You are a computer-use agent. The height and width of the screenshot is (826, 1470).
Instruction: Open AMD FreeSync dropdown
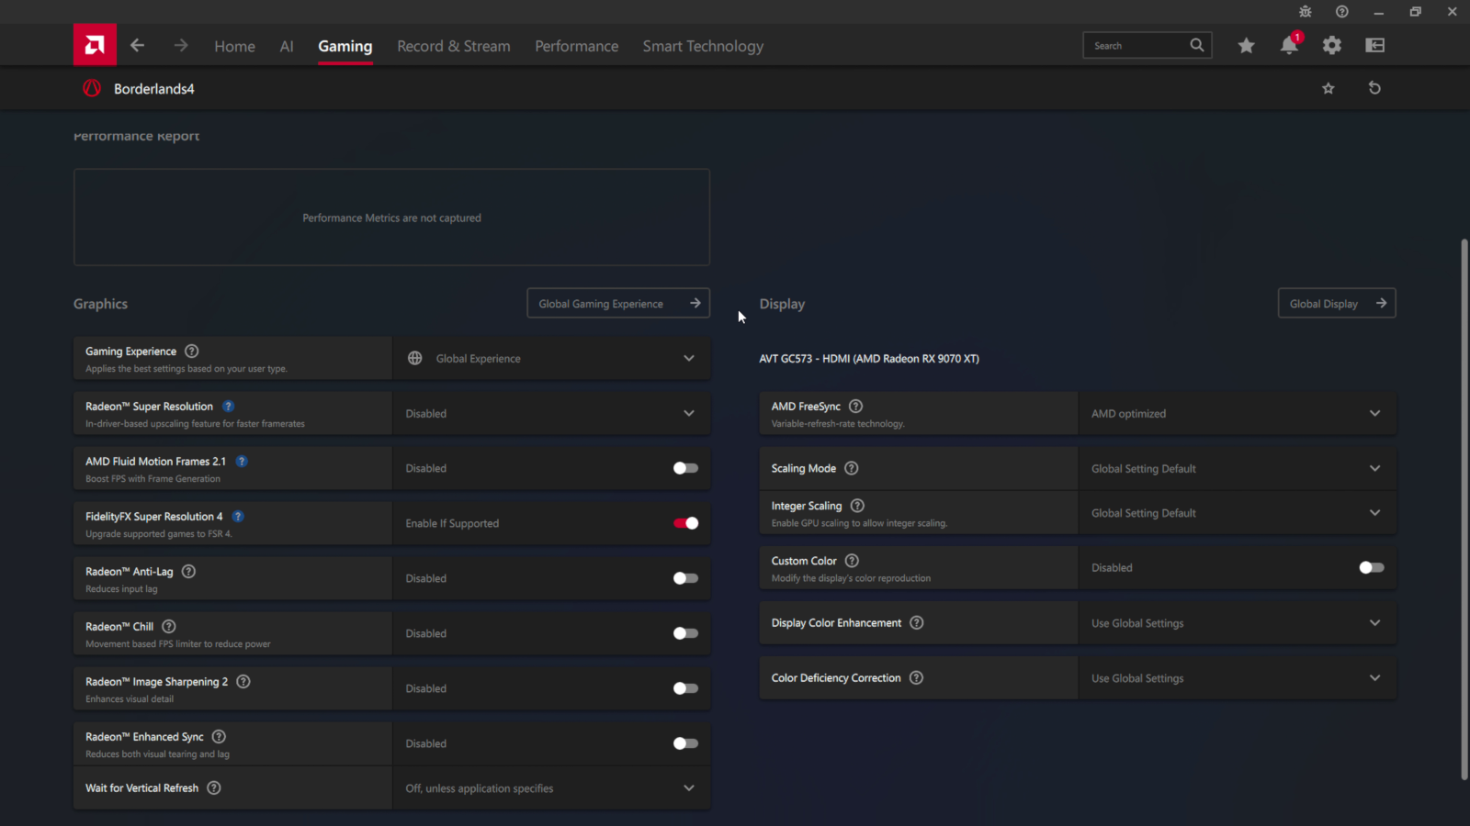[x=1238, y=413]
